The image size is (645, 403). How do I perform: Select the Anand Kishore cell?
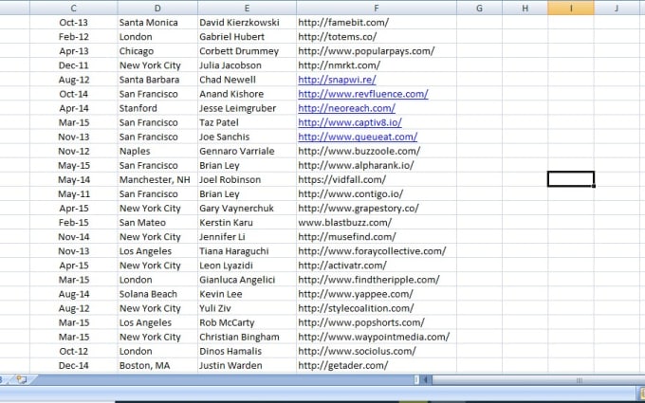[x=247, y=94]
